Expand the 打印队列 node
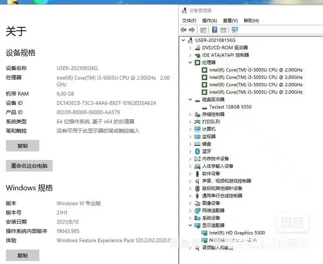 [x=190, y=122]
